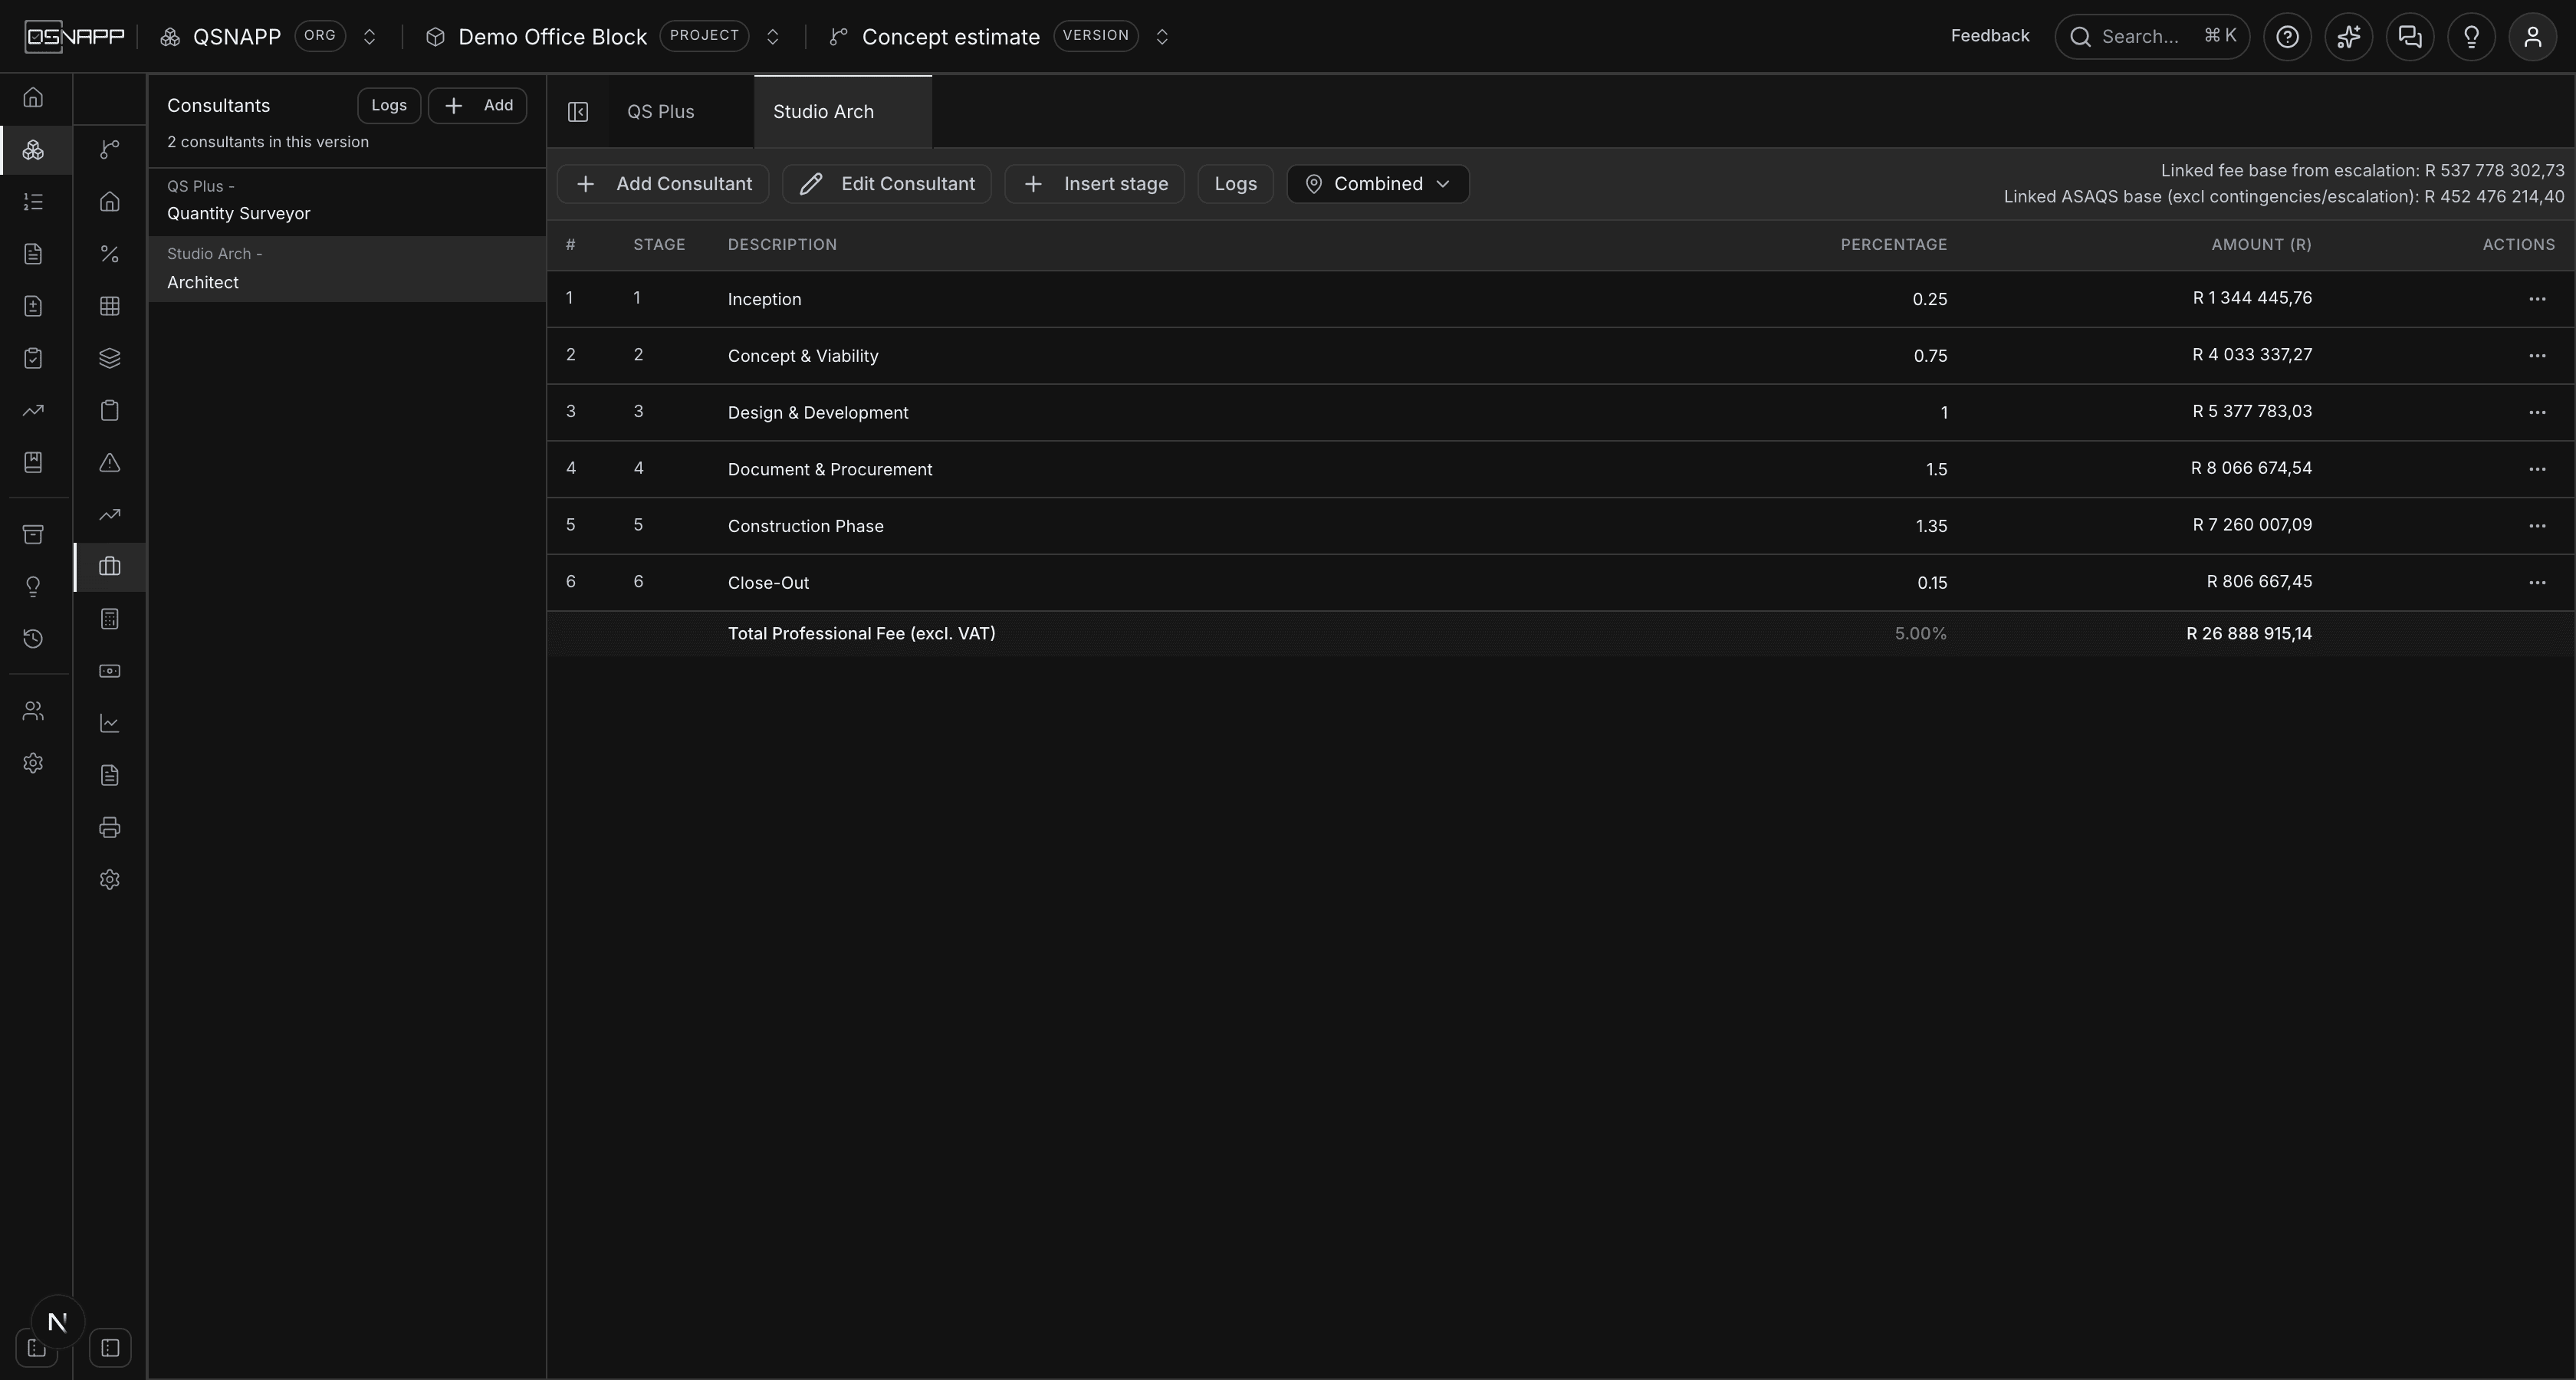Open actions menu for the Inception row
Viewport: 2576px width, 1380px height.
[2537, 299]
